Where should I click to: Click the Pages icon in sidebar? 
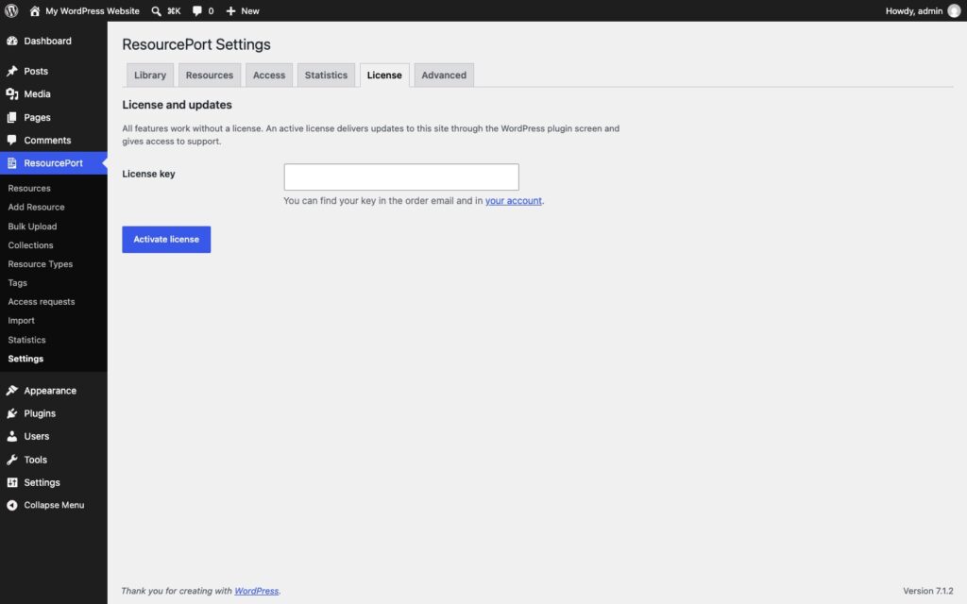pos(11,117)
